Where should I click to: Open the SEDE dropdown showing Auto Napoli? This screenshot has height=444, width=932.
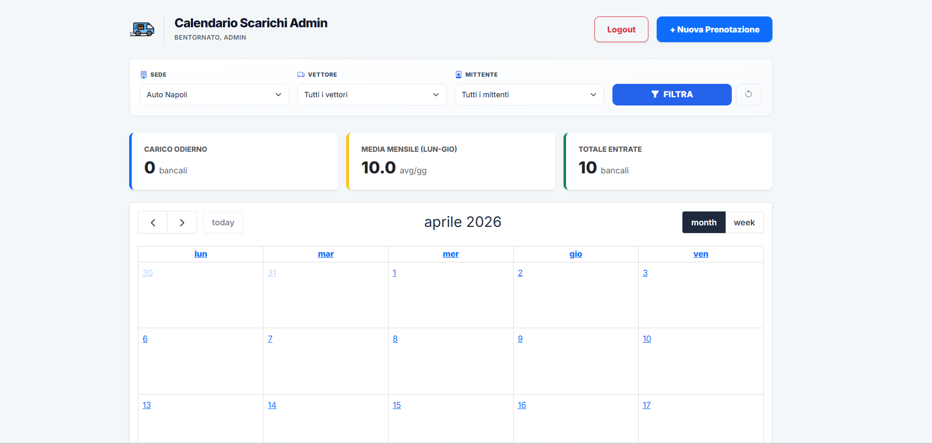(x=215, y=95)
